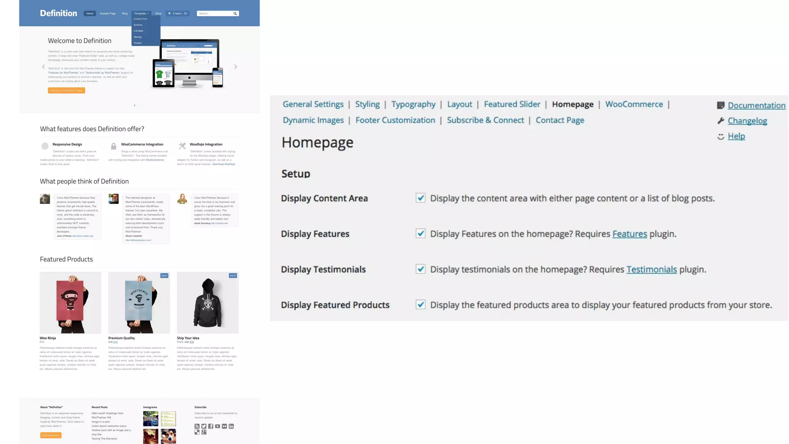Select Contact Form from Templates menu

click(x=141, y=19)
